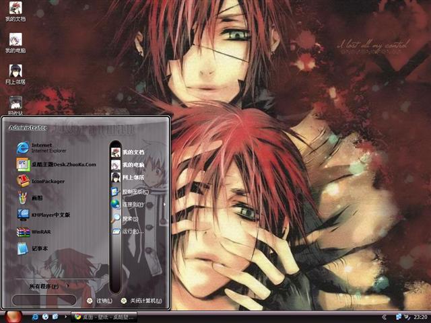Expand 连接到 submenu arrow
The height and width of the screenshot is (323, 431).
164,205
